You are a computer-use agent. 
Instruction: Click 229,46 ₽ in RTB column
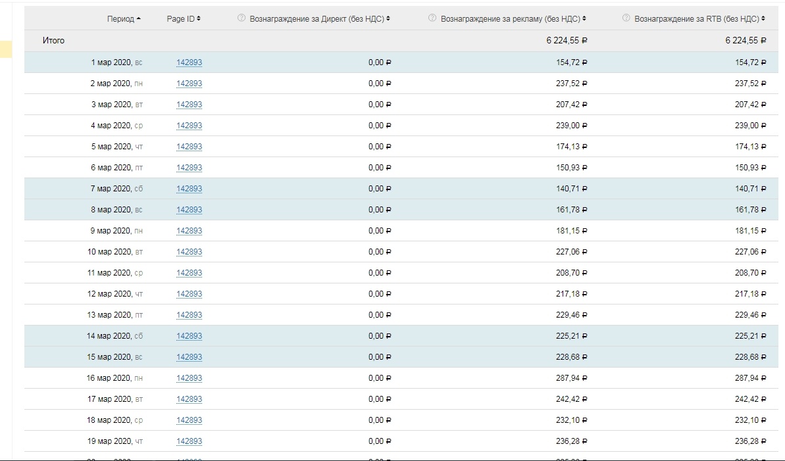click(751, 315)
